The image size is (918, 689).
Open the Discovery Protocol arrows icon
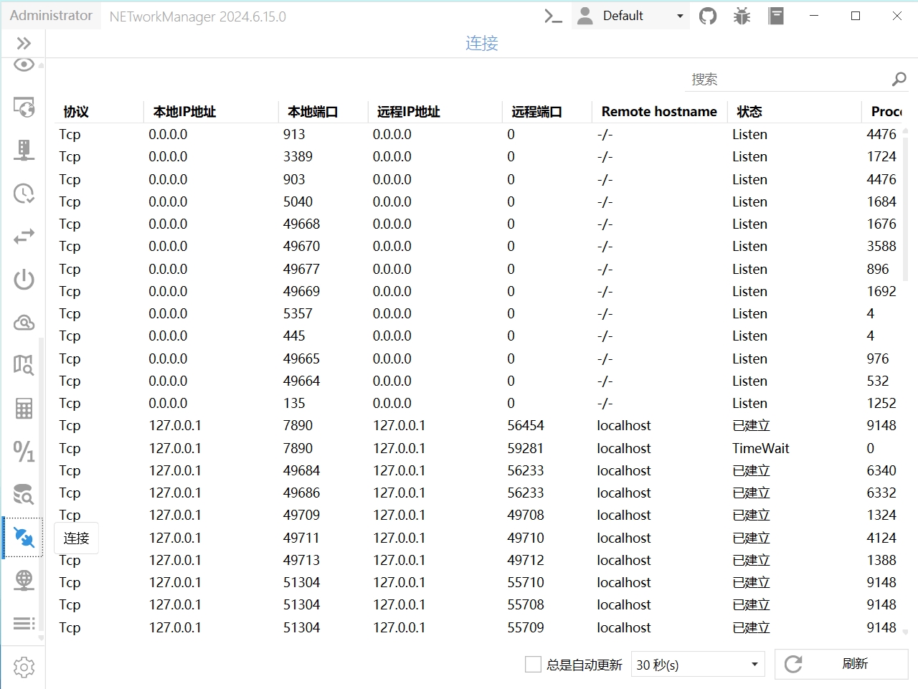[24, 236]
